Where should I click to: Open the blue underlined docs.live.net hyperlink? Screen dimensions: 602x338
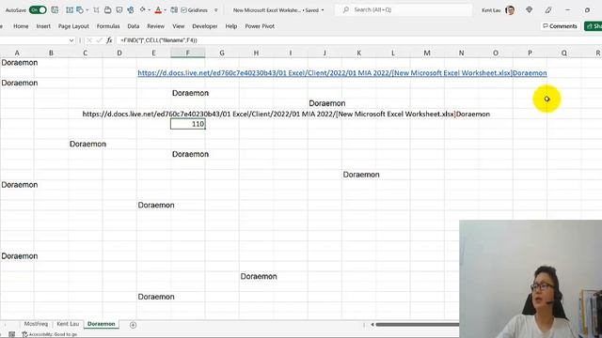[342, 73]
